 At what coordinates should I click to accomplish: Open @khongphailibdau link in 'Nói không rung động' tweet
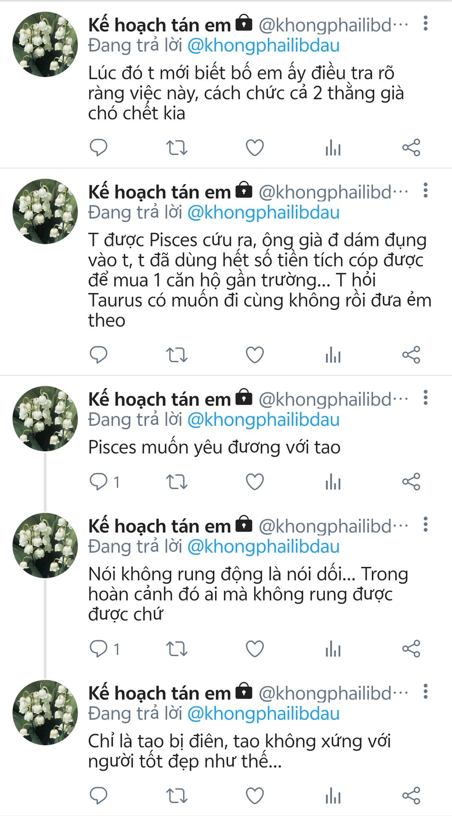pos(263,547)
